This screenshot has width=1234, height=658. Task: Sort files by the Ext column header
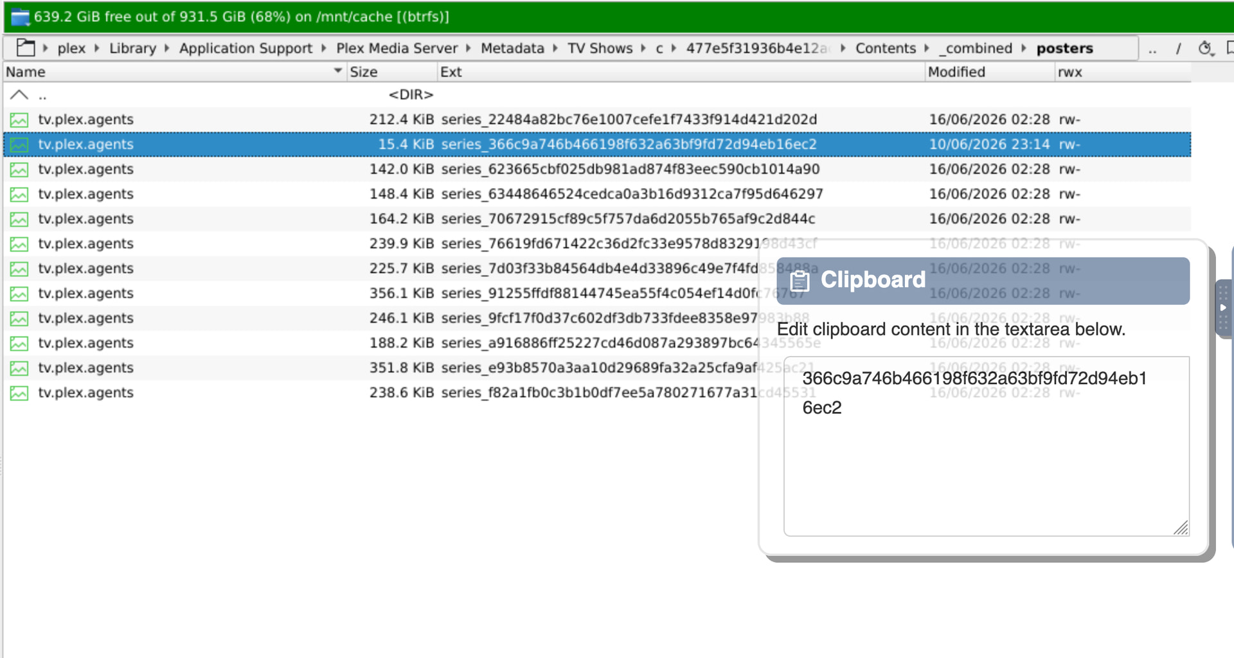click(681, 72)
